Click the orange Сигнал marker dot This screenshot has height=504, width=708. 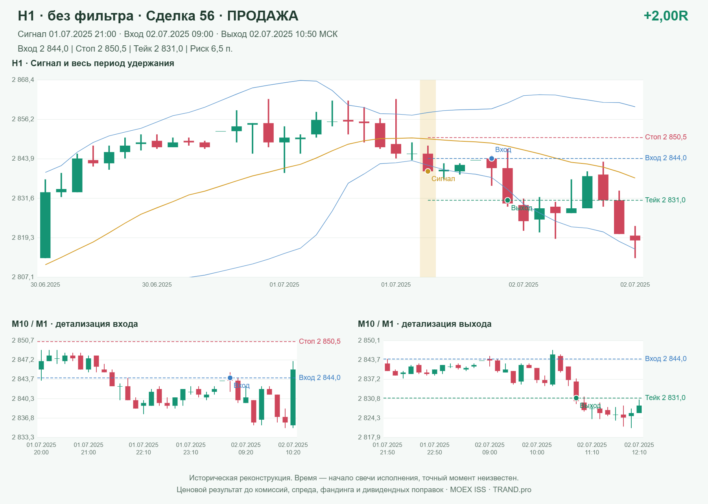coord(428,171)
